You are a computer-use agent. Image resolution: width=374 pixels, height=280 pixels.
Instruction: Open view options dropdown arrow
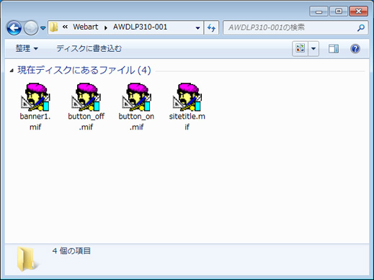(x=313, y=49)
